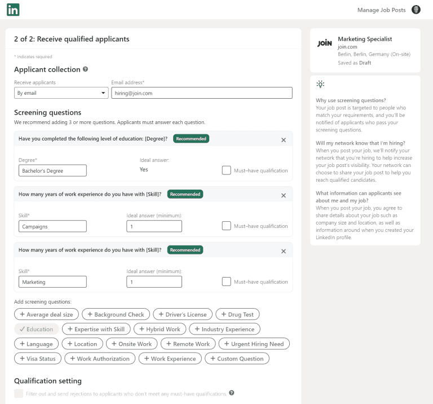
Task: Check must-have qualification for Marketing skill
Action: 226,282
